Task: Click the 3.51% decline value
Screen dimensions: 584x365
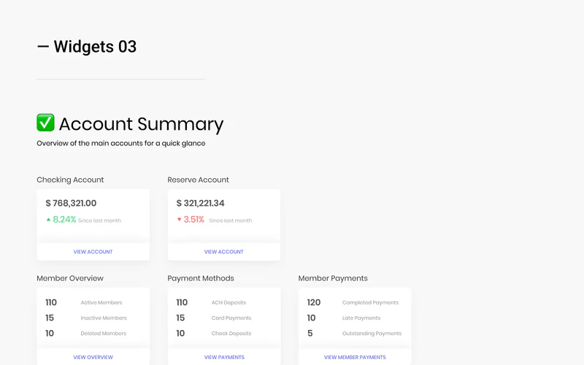Action: [x=194, y=220]
